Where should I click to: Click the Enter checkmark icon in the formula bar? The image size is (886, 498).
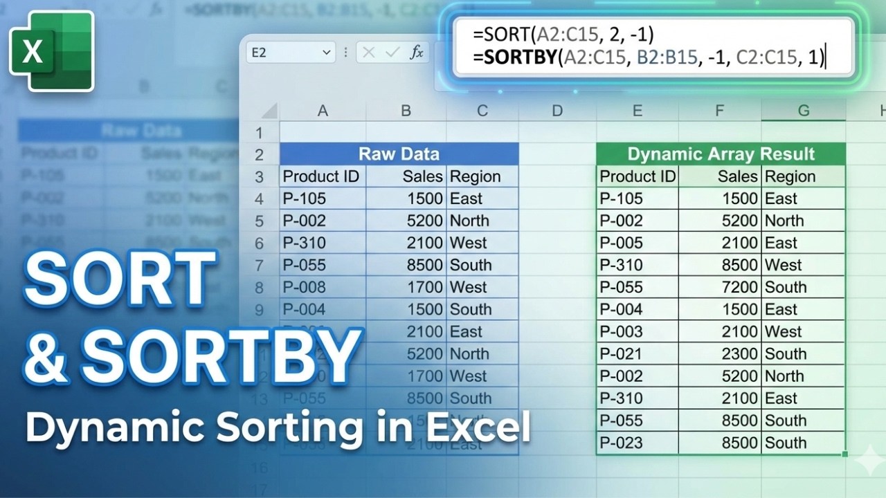[x=392, y=53]
